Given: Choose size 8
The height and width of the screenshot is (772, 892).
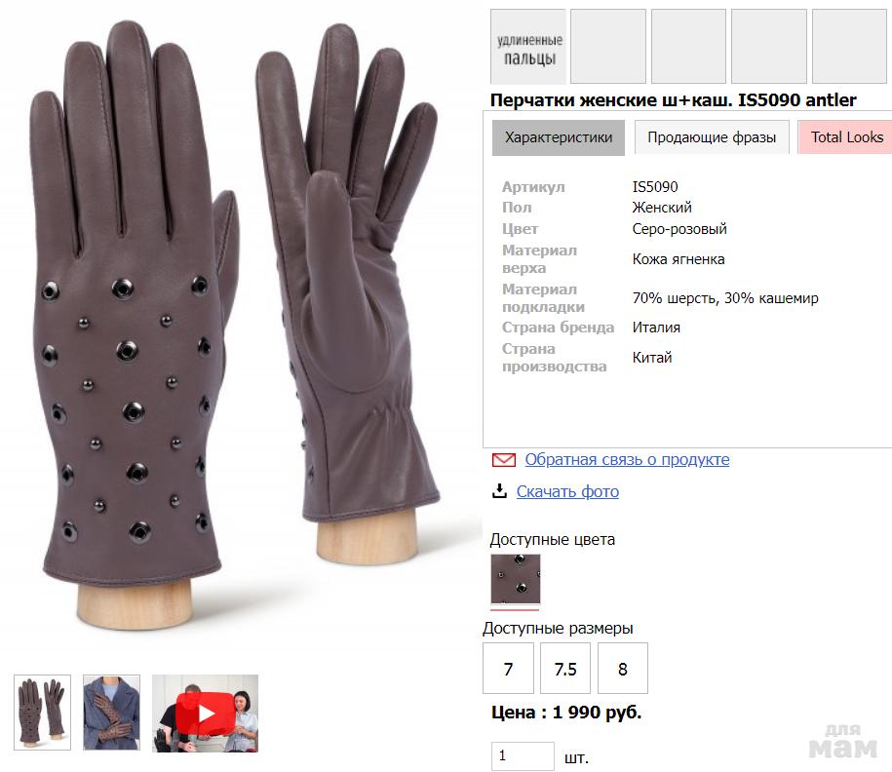Looking at the screenshot, I should click(623, 669).
